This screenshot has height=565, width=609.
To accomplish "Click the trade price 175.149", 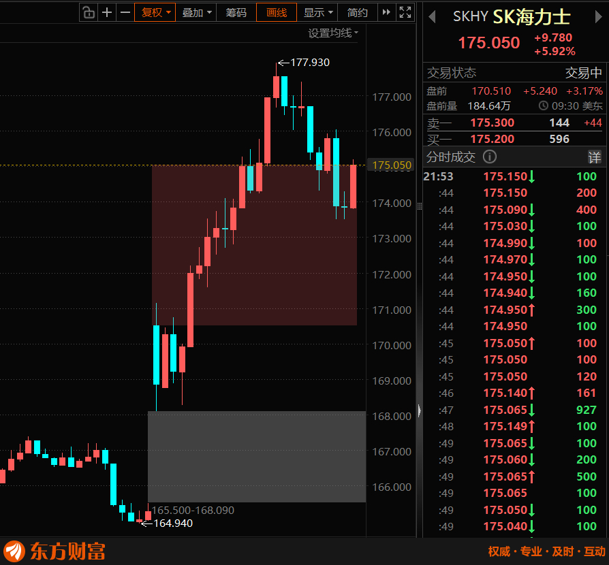I will click(505, 426).
